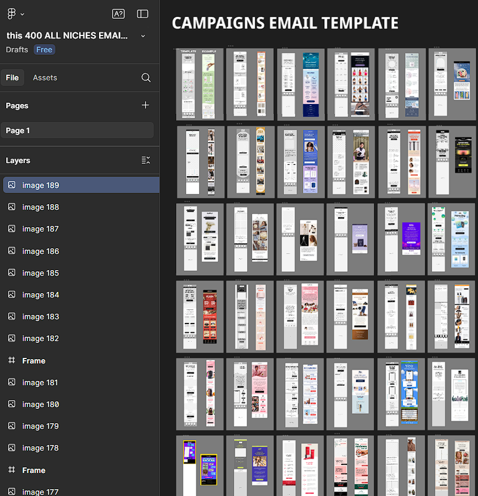Select the image 189 layer
The image size is (478, 496).
(40, 185)
